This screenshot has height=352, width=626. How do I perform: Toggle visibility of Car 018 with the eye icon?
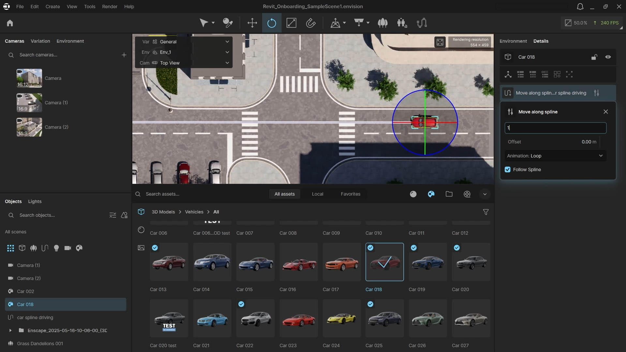(x=608, y=57)
